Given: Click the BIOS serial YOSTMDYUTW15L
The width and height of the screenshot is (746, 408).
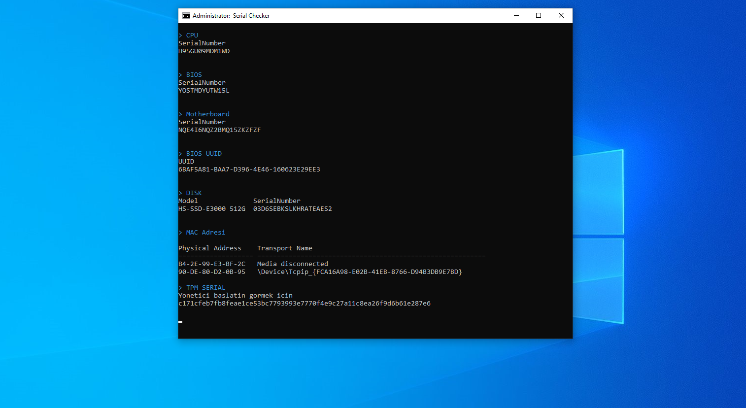Looking at the screenshot, I should point(204,91).
